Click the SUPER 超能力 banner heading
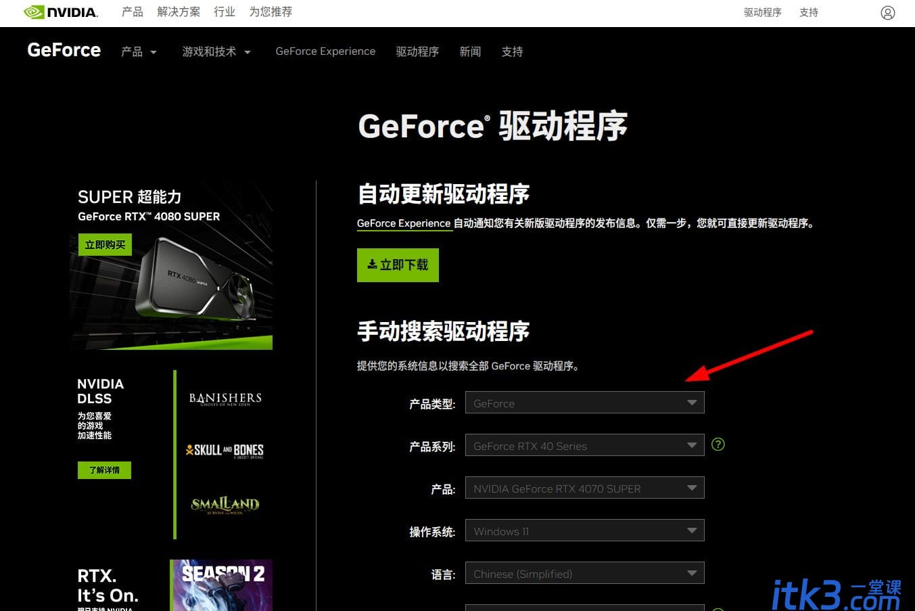 [130, 197]
